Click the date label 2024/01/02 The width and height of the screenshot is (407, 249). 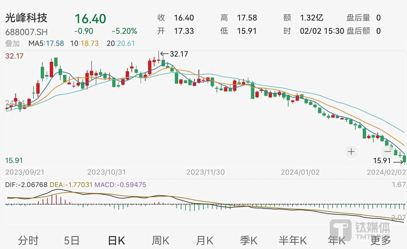pos(300,172)
